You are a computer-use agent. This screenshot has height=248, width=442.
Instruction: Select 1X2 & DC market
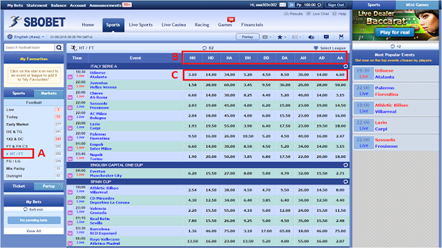(x=15, y=139)
